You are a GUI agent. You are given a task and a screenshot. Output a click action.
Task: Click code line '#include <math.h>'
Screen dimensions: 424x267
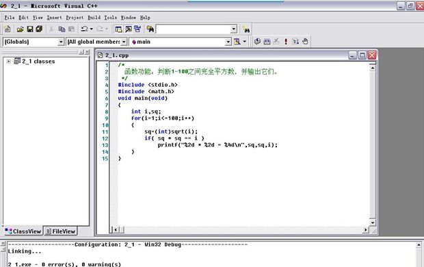[x=146, y=92]
